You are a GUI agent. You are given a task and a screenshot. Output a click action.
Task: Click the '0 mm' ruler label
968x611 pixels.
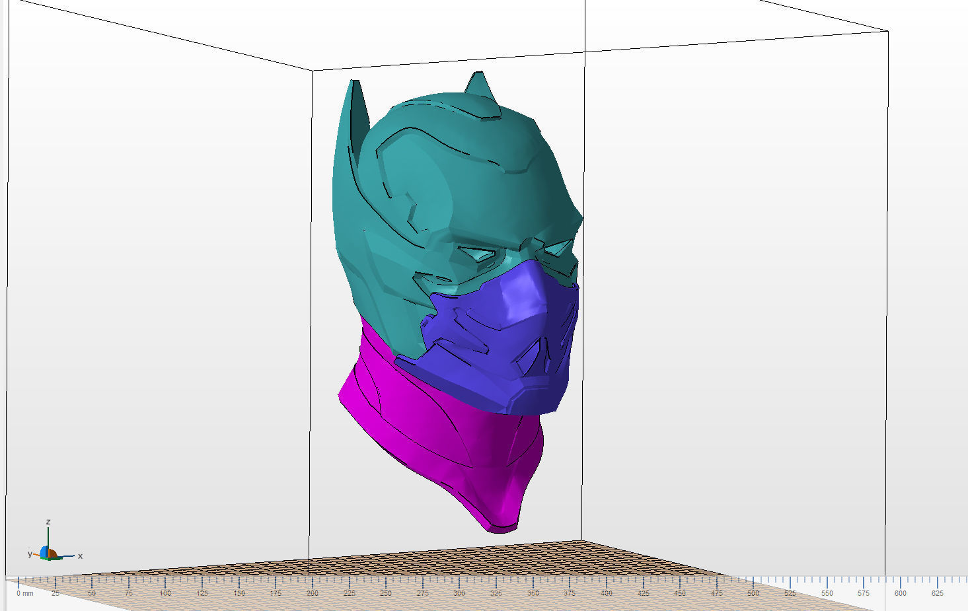coord(24,593)
